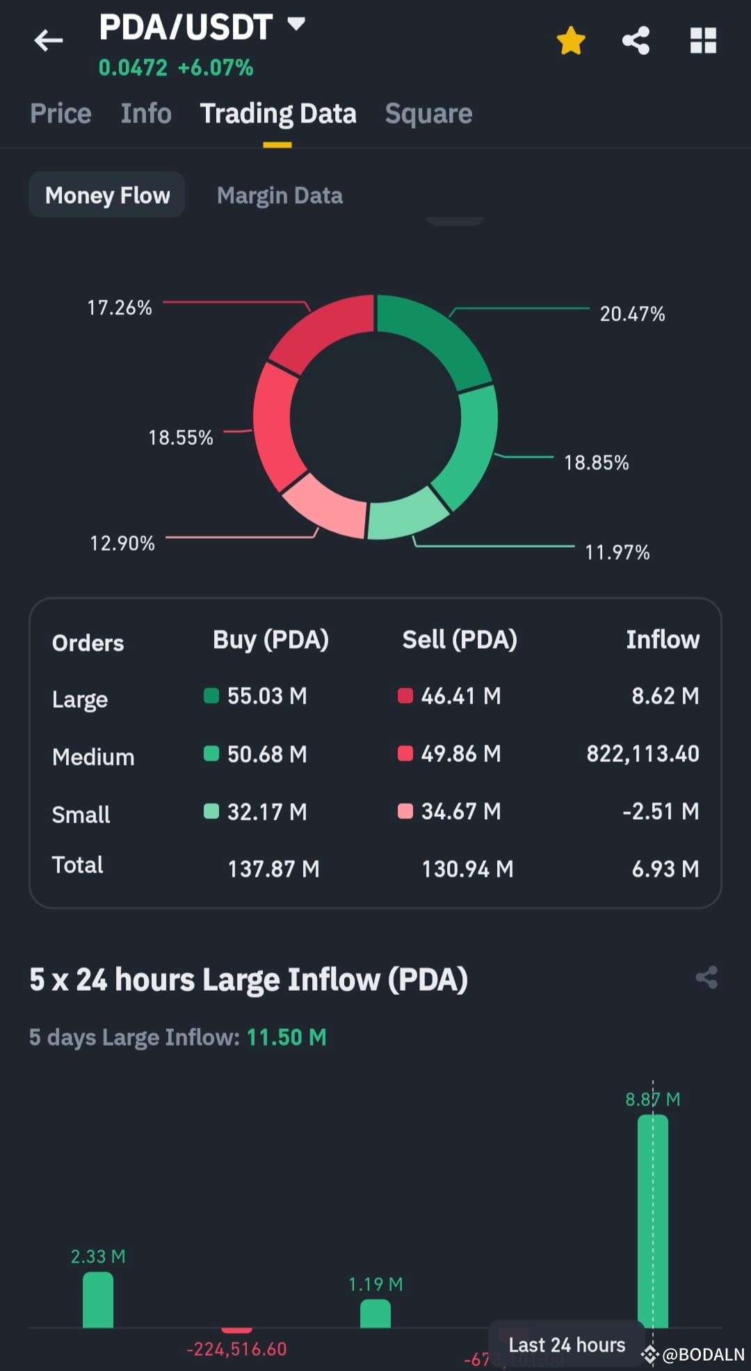
Task: Open the grid menu at top right
Action: pyautogui.click(x=703, y=40)
